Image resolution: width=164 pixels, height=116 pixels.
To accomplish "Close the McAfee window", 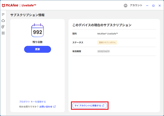I will (160, 6).
